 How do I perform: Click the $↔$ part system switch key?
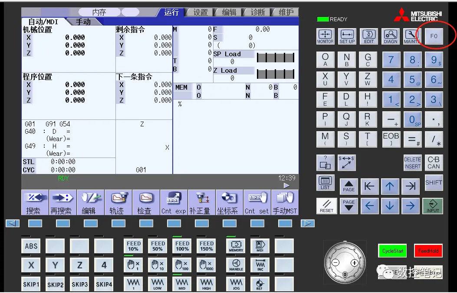[x=347, y=163]
